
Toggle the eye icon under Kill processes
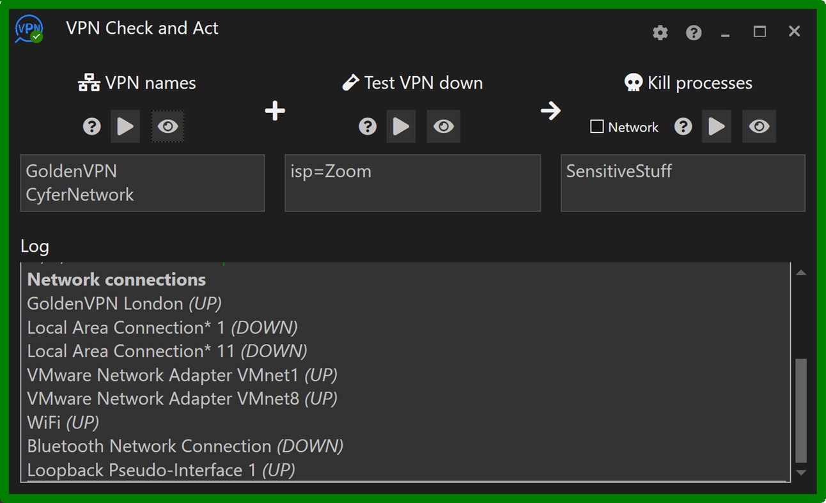pyautogui.click(x=759, y=127)
